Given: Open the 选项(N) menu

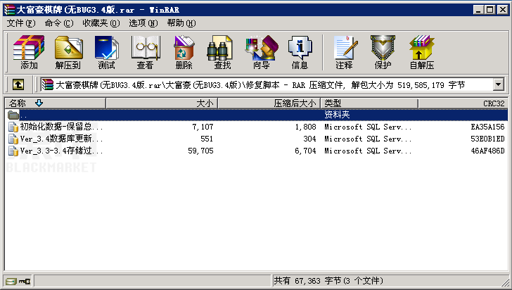Looking at the screenshot, I should (x=143, y=23).
